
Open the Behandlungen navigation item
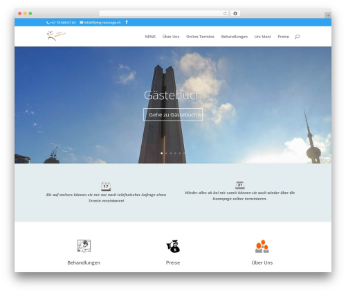click(235, 37)
